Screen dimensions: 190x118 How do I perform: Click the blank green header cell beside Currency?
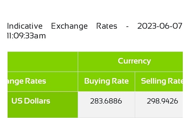pyautogui.click(x=42, y=62)
